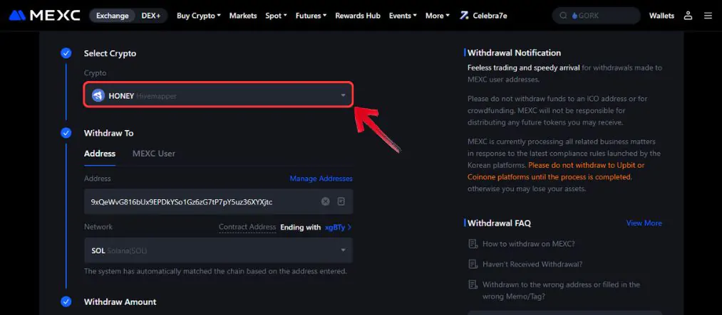Expand the More menu
722x315 pixels.
coord(438,16)
